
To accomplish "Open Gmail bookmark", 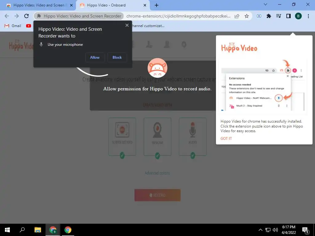I will click(x=13, y=26).
